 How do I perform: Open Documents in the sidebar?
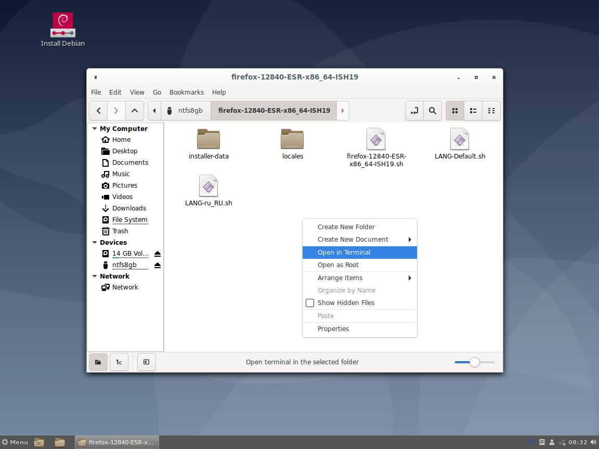pos(130,163)
